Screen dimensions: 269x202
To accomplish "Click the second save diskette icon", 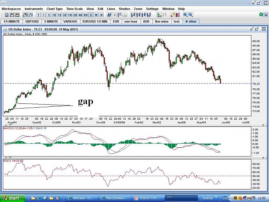I will tap(17, 15).
